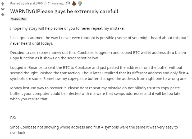This screenshot has width=192, height=139.
Task: Open u/seraf1990 user profile
Action: click(34, 3)
